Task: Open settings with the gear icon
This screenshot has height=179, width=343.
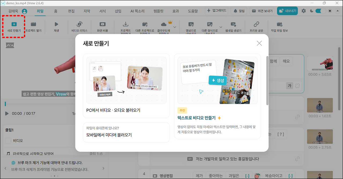Action: (304, 11)
